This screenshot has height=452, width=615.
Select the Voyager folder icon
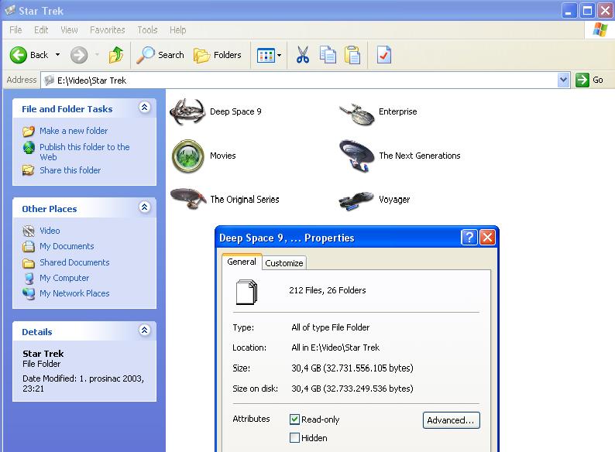tap(356, 200)
